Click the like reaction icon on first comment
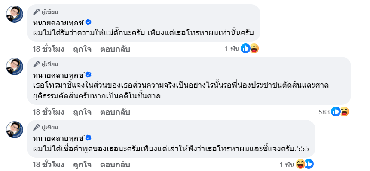 [x=245, y=49]
